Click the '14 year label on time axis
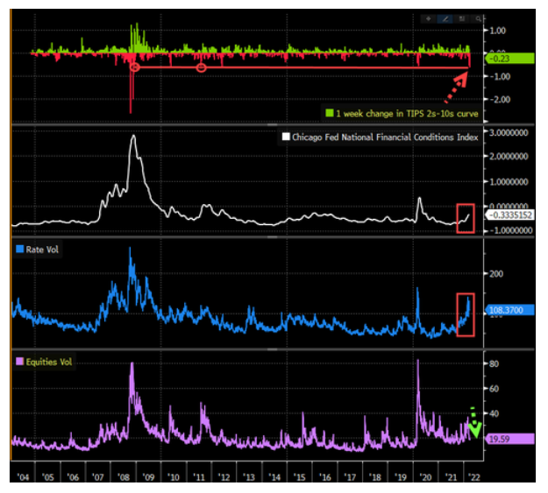548x493 pixels. tap(274, 477)
